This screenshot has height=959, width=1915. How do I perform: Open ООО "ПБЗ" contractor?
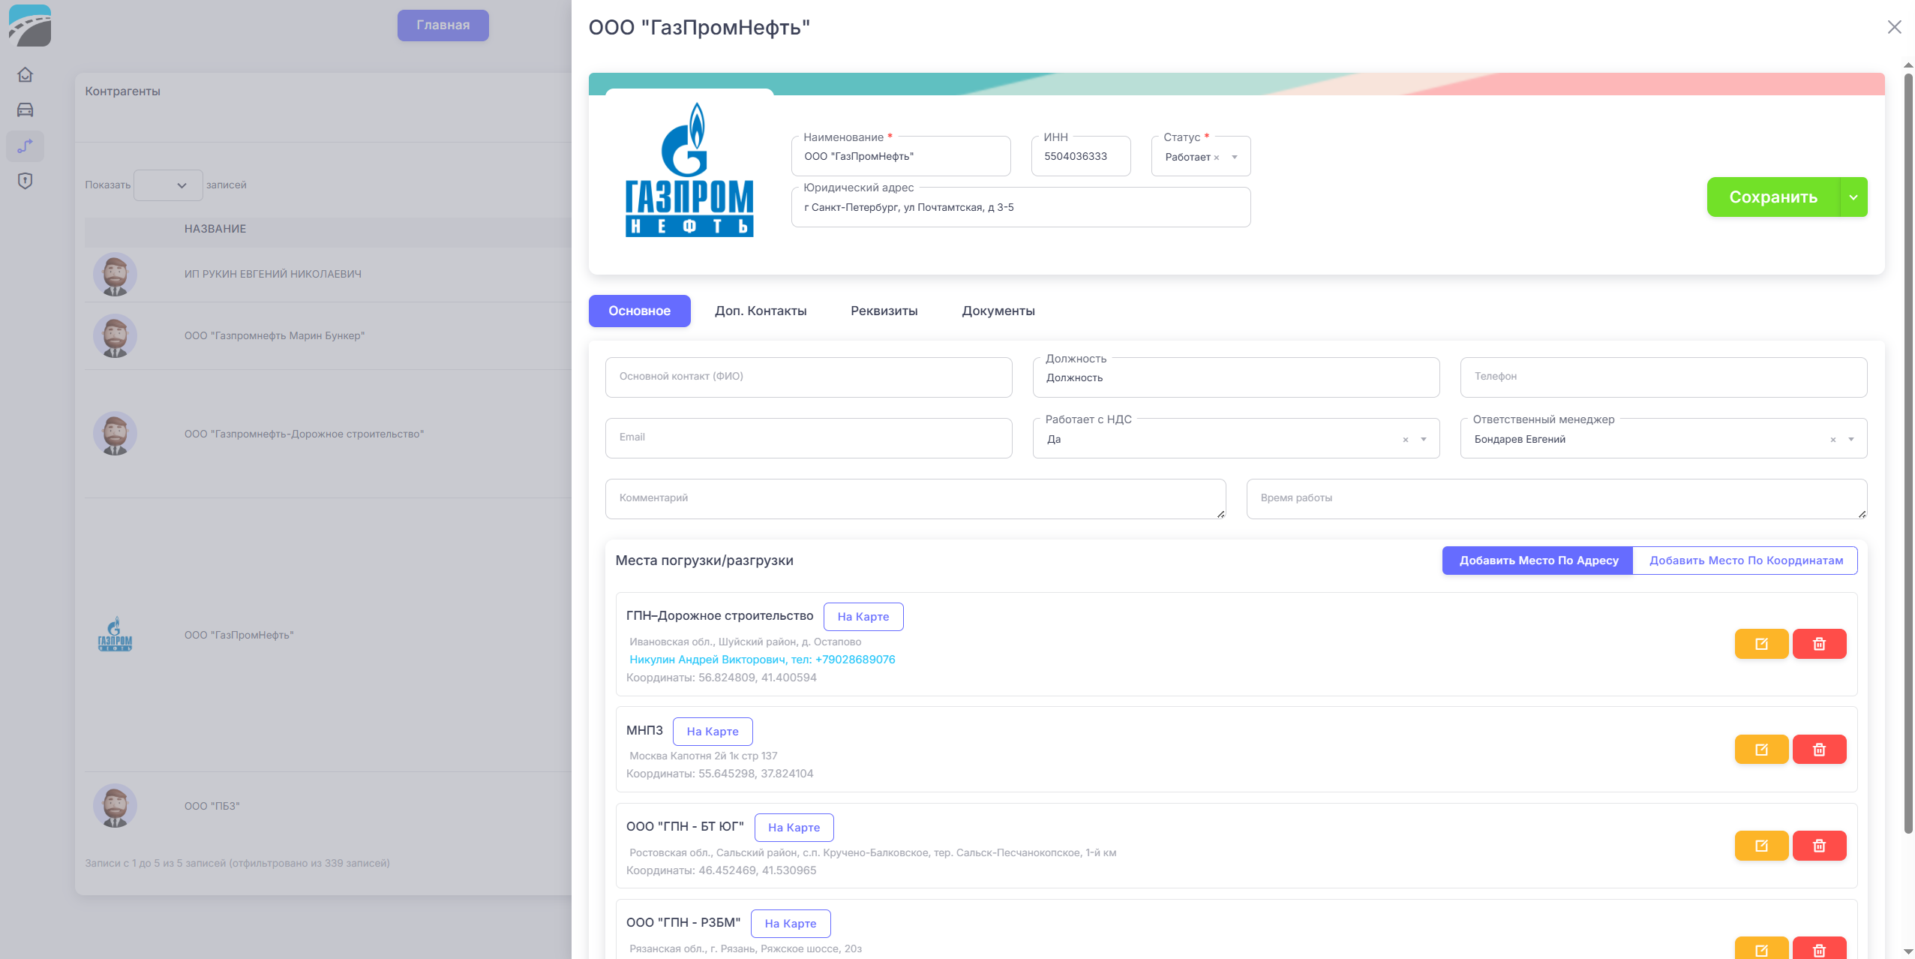click(212, 806)
